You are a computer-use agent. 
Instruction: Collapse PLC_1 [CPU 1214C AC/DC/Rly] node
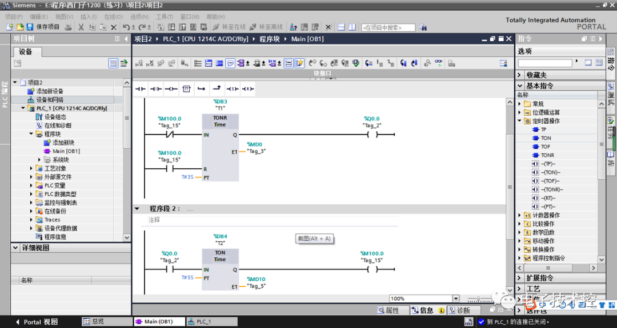23,108
